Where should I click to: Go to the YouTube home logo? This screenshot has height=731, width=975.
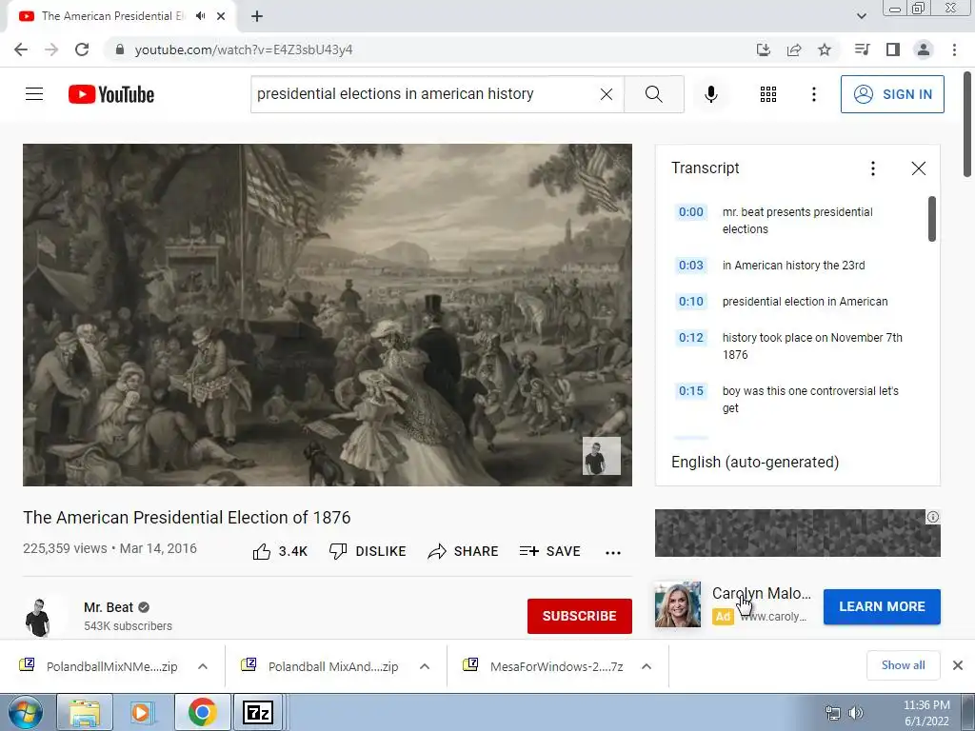111,94
